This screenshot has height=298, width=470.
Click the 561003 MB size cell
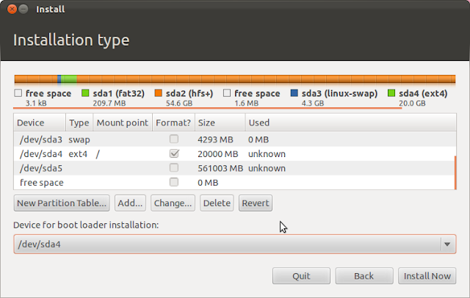[x=220, y=168]
